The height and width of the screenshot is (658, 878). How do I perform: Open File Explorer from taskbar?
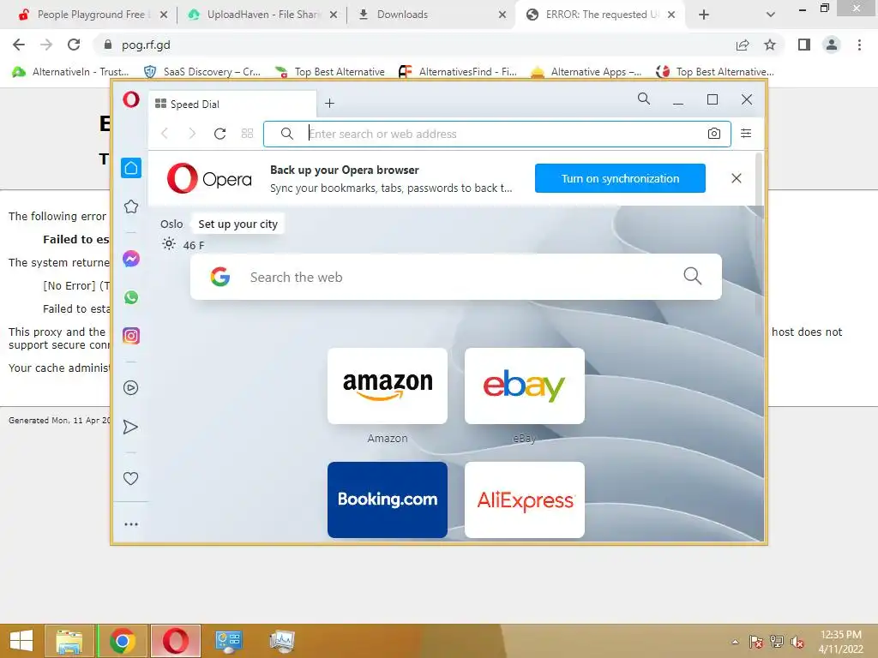pos(69,641)
